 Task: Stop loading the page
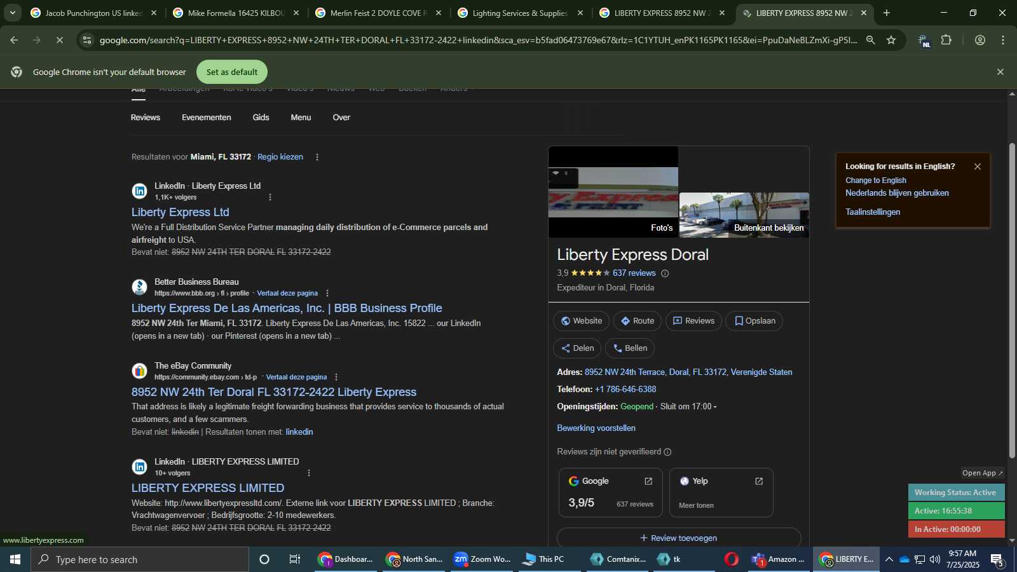click(59, 40)
